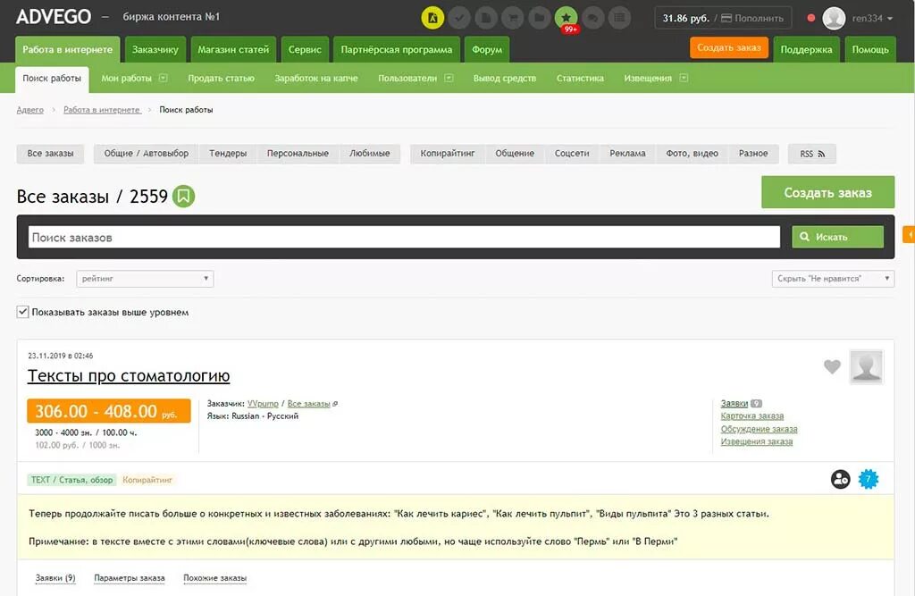The height and width of the screenshot is (596, 915).
Task: Click the Заявки count badge
Action: tap(756, 403)
